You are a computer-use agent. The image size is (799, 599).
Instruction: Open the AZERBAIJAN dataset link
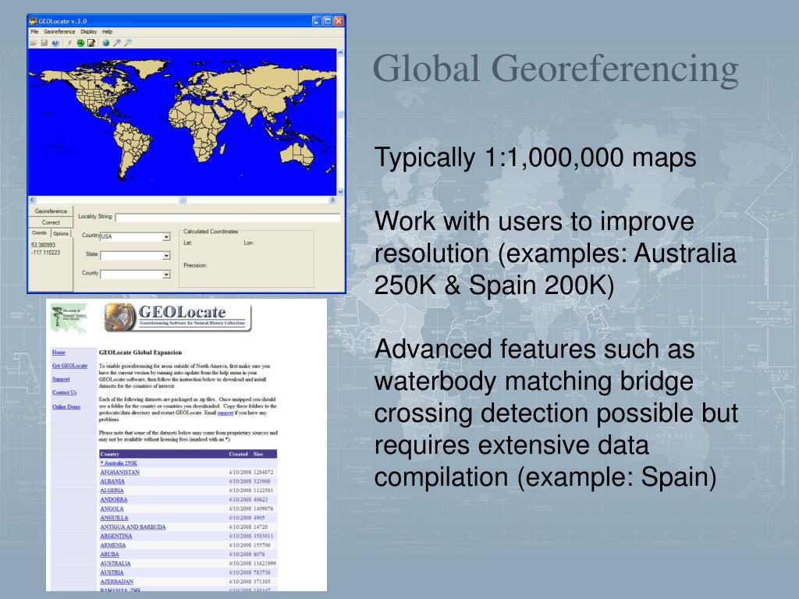click(x=117, y=582)
